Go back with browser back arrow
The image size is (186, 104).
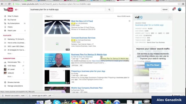pyautogui.click(x=2, y=4)
